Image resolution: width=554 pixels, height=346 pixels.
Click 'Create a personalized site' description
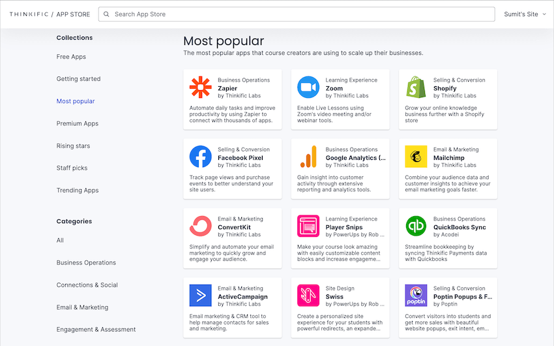[340, 322]
